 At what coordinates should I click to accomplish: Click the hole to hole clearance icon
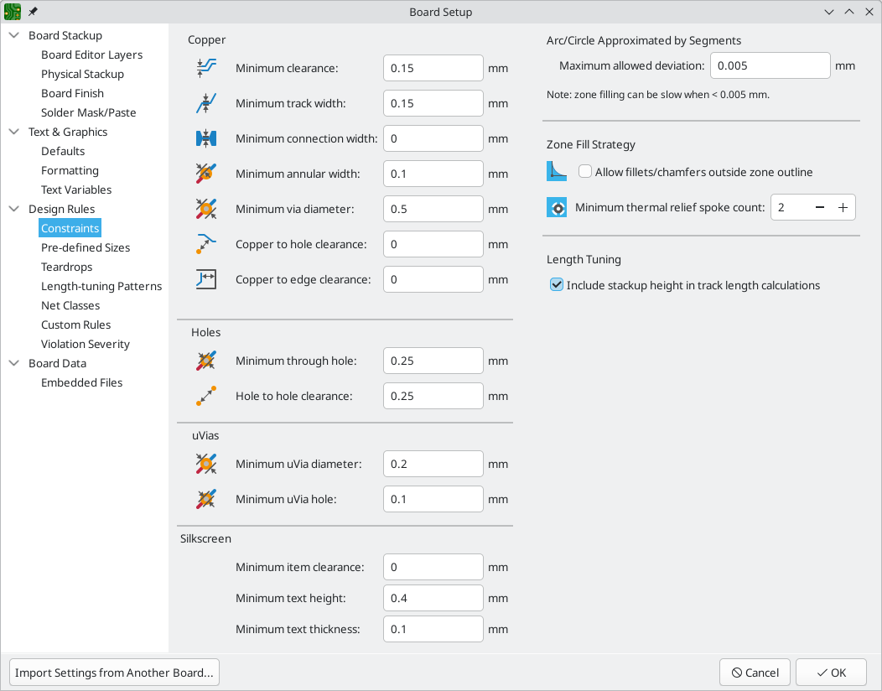206,396
